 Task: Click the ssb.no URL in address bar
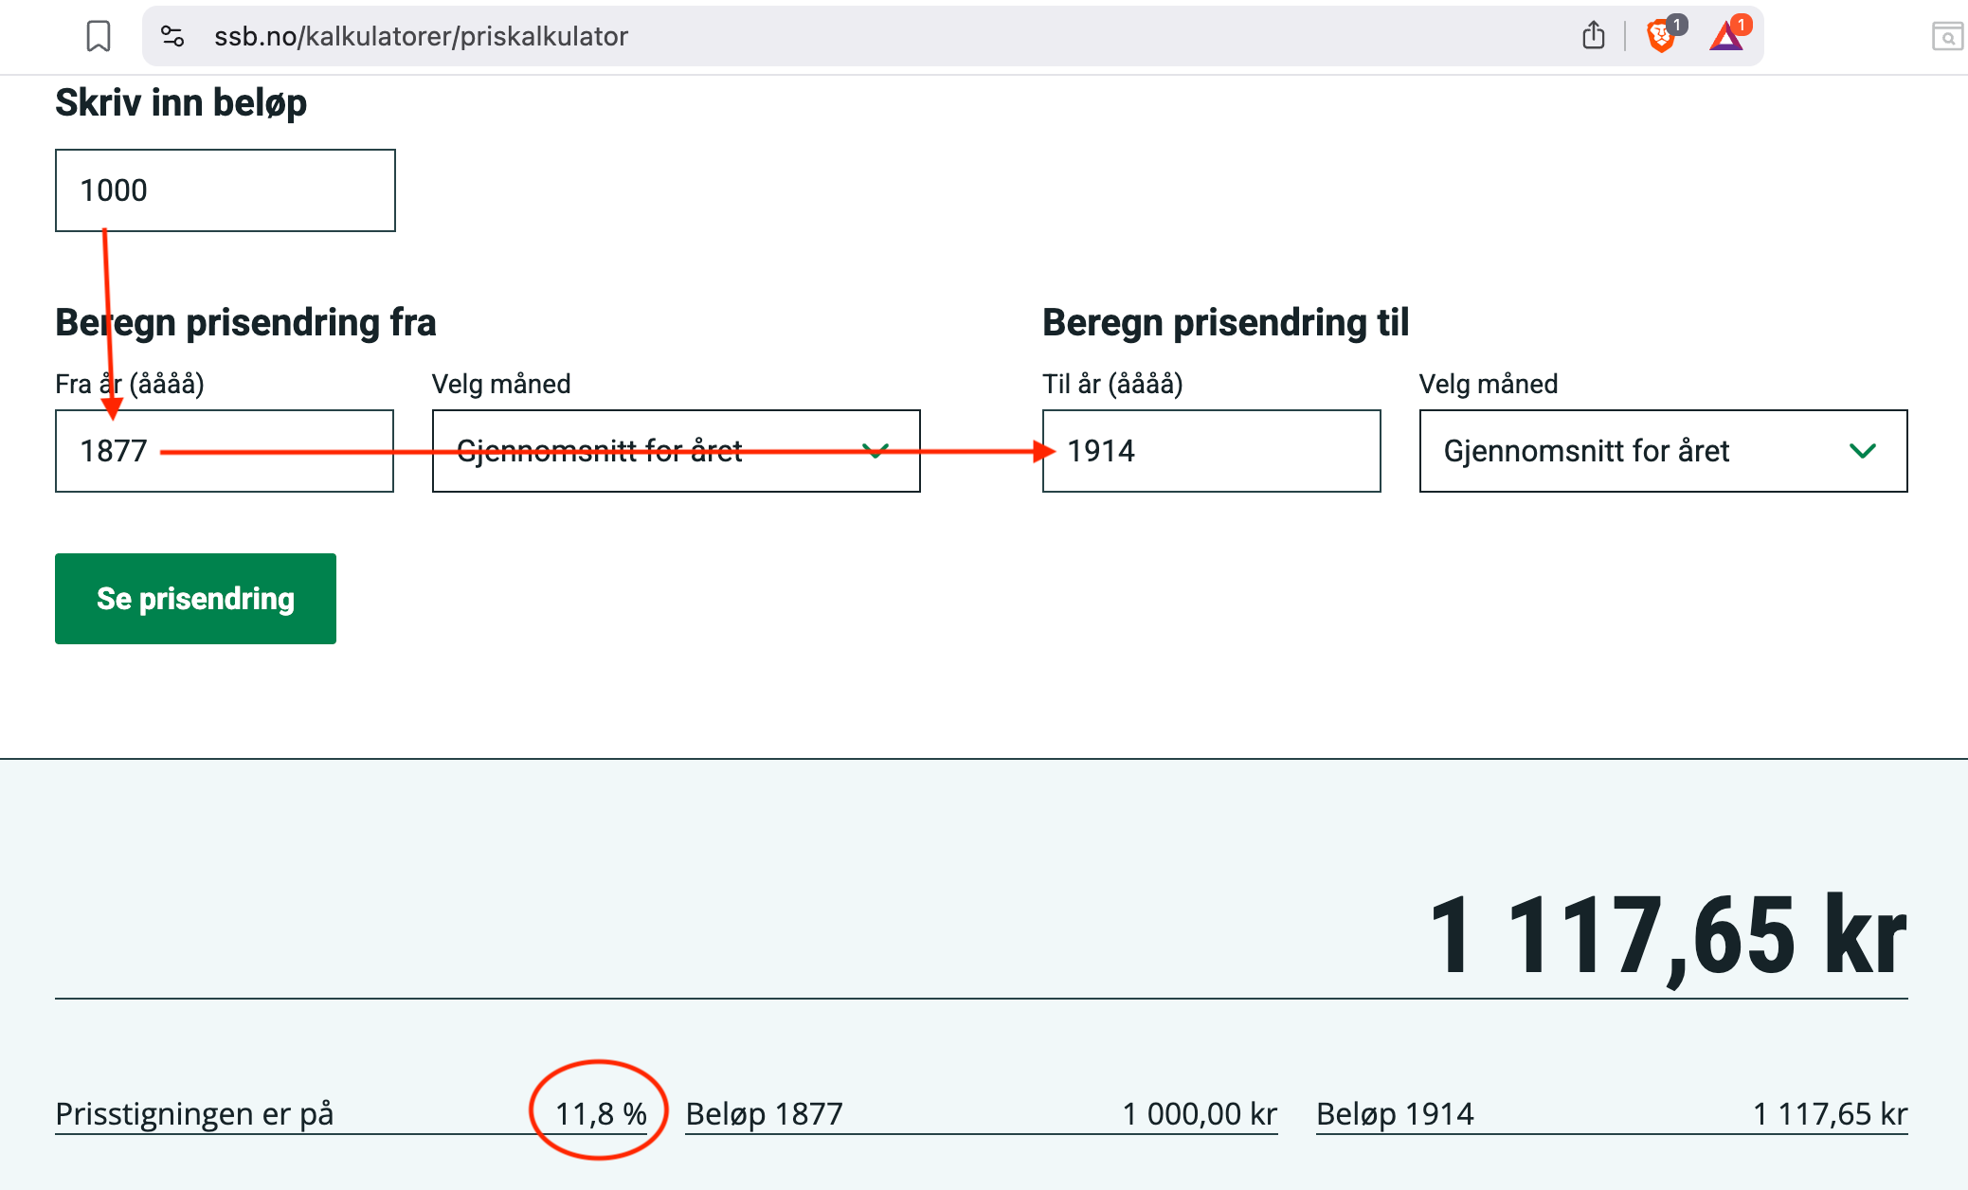click(x=421, y=37)
